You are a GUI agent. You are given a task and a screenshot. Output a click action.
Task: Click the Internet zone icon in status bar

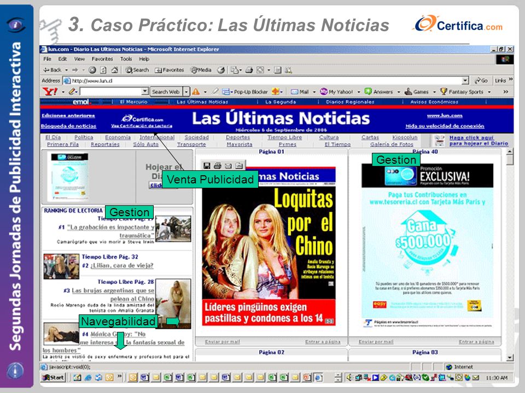[x=449, y=367]
